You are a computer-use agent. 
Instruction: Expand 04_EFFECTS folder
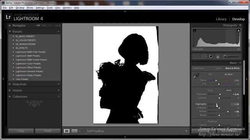pyautogui.click(x=13, y=48)
